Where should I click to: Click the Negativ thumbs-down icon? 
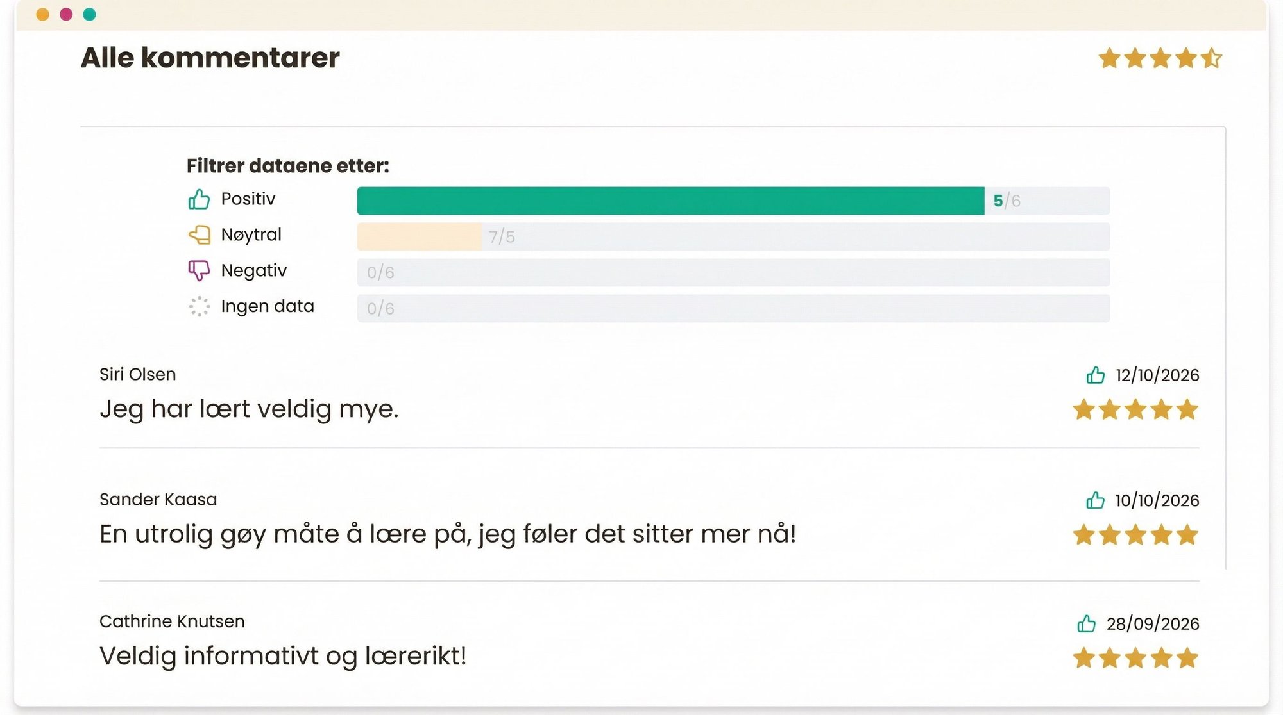(200, 270)
